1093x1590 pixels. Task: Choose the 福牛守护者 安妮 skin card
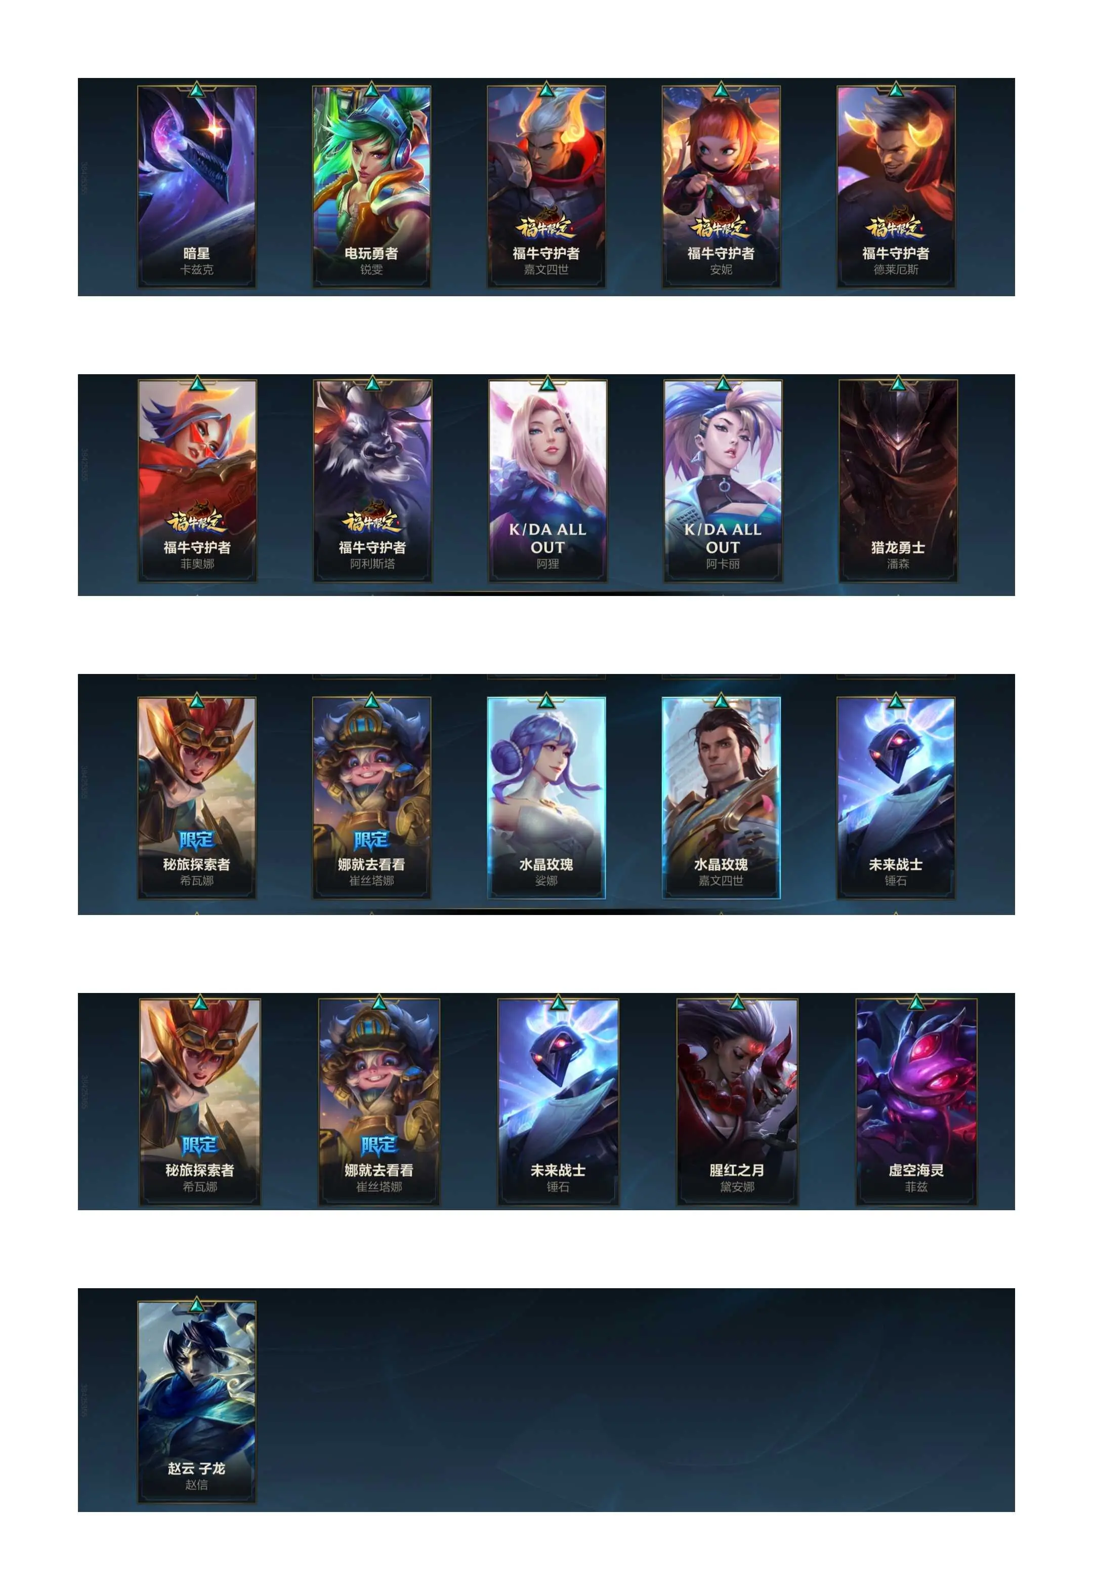tap(721, 186)
